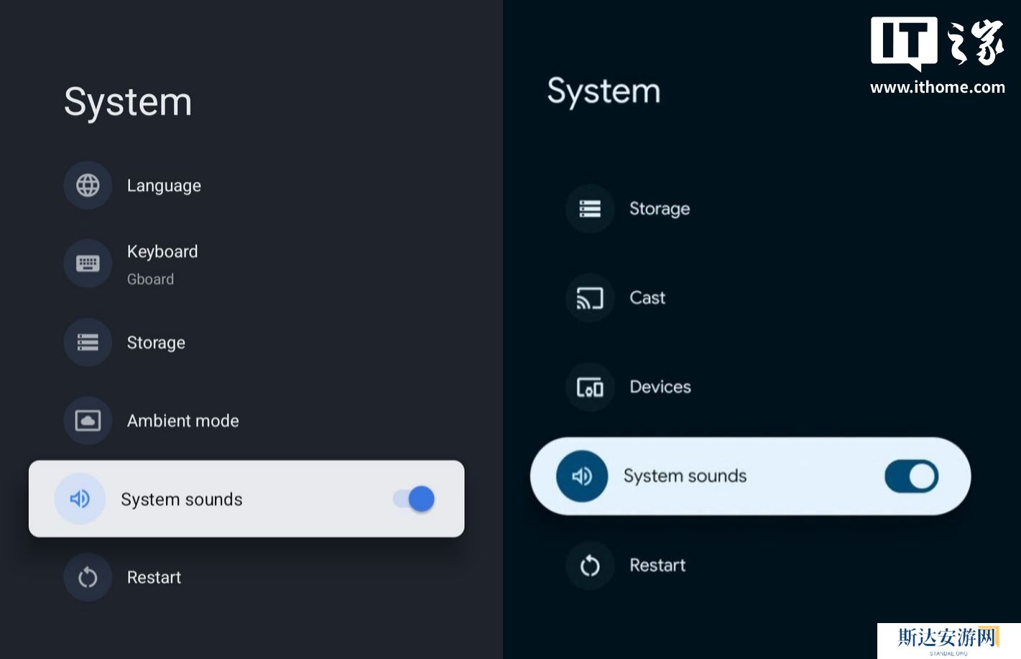Click the Restart icon in the right panel
Image resolution: width=1021 pixels, height=659 pixels.
coord(590,566)
